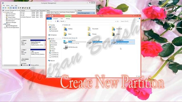Collapse the Devices and drives (4) group
This screenshot has height=102, width=182.
(63, 38)
